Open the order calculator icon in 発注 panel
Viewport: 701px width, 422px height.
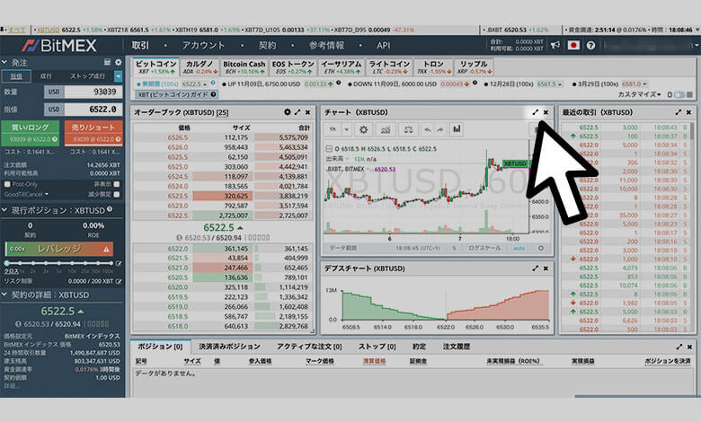click(107, 63)
